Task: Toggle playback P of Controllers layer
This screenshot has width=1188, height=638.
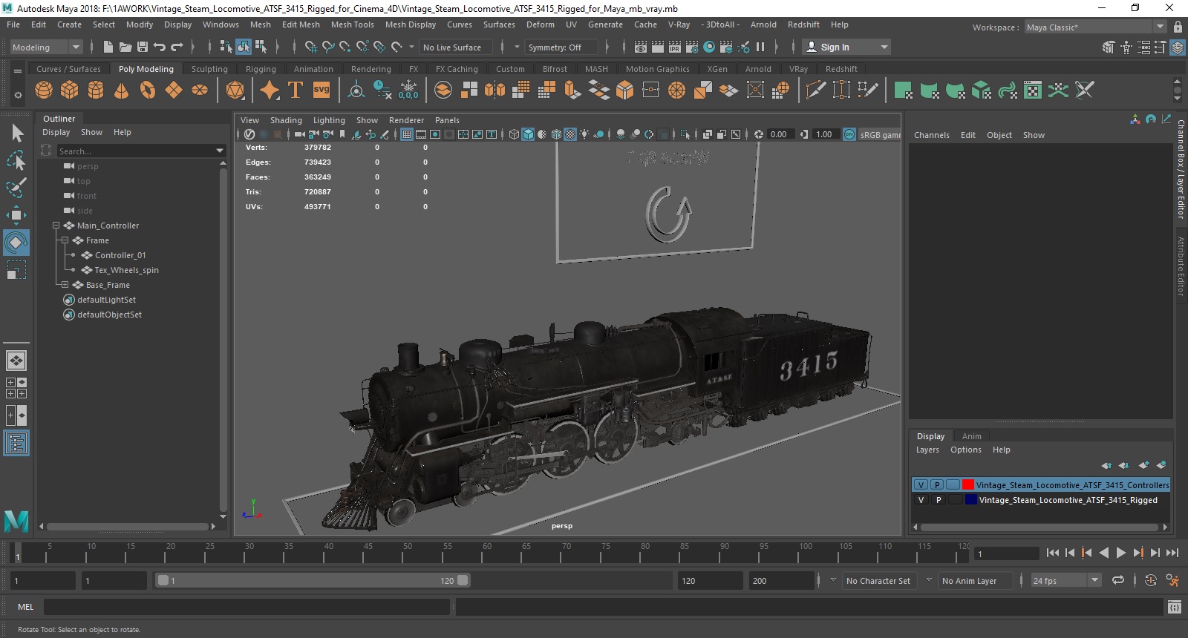Action: pos(938,484)
